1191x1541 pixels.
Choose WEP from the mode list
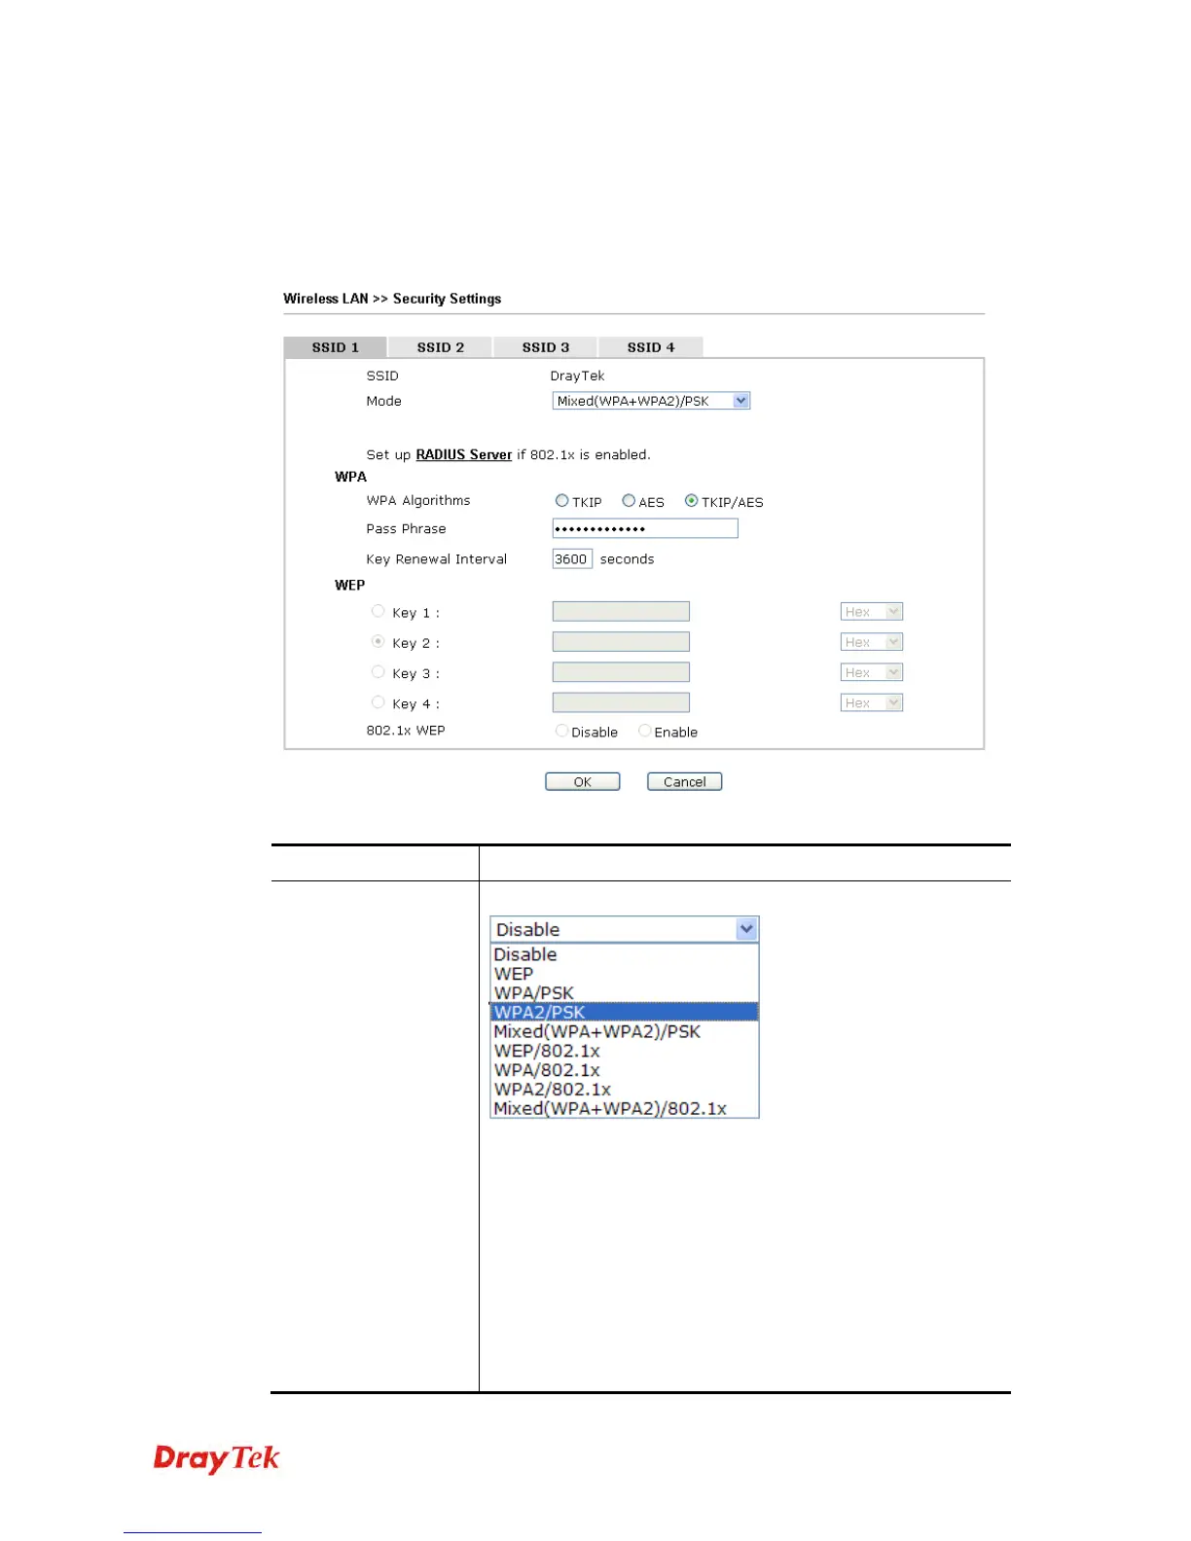coord(624,974)
